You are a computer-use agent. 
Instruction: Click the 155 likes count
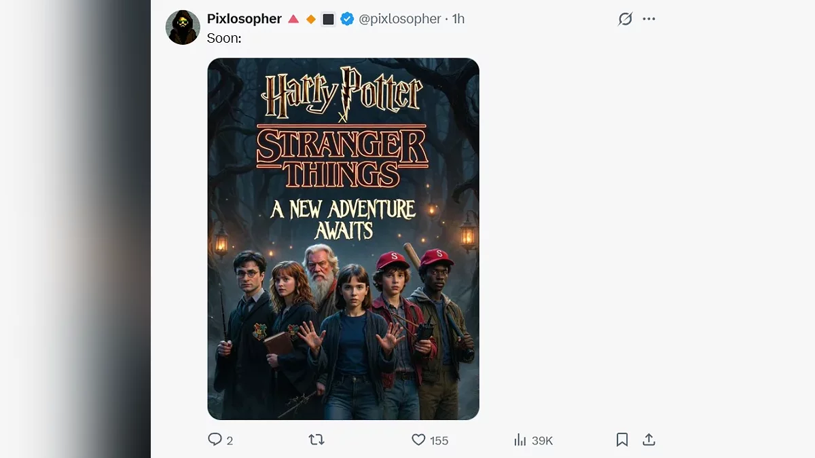coord(439,440)
